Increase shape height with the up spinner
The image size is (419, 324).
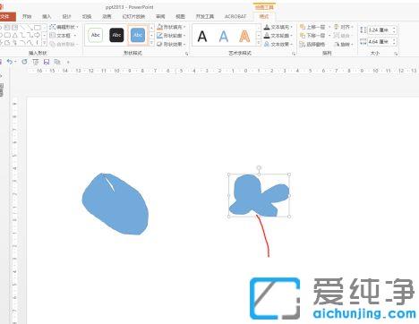394,28
